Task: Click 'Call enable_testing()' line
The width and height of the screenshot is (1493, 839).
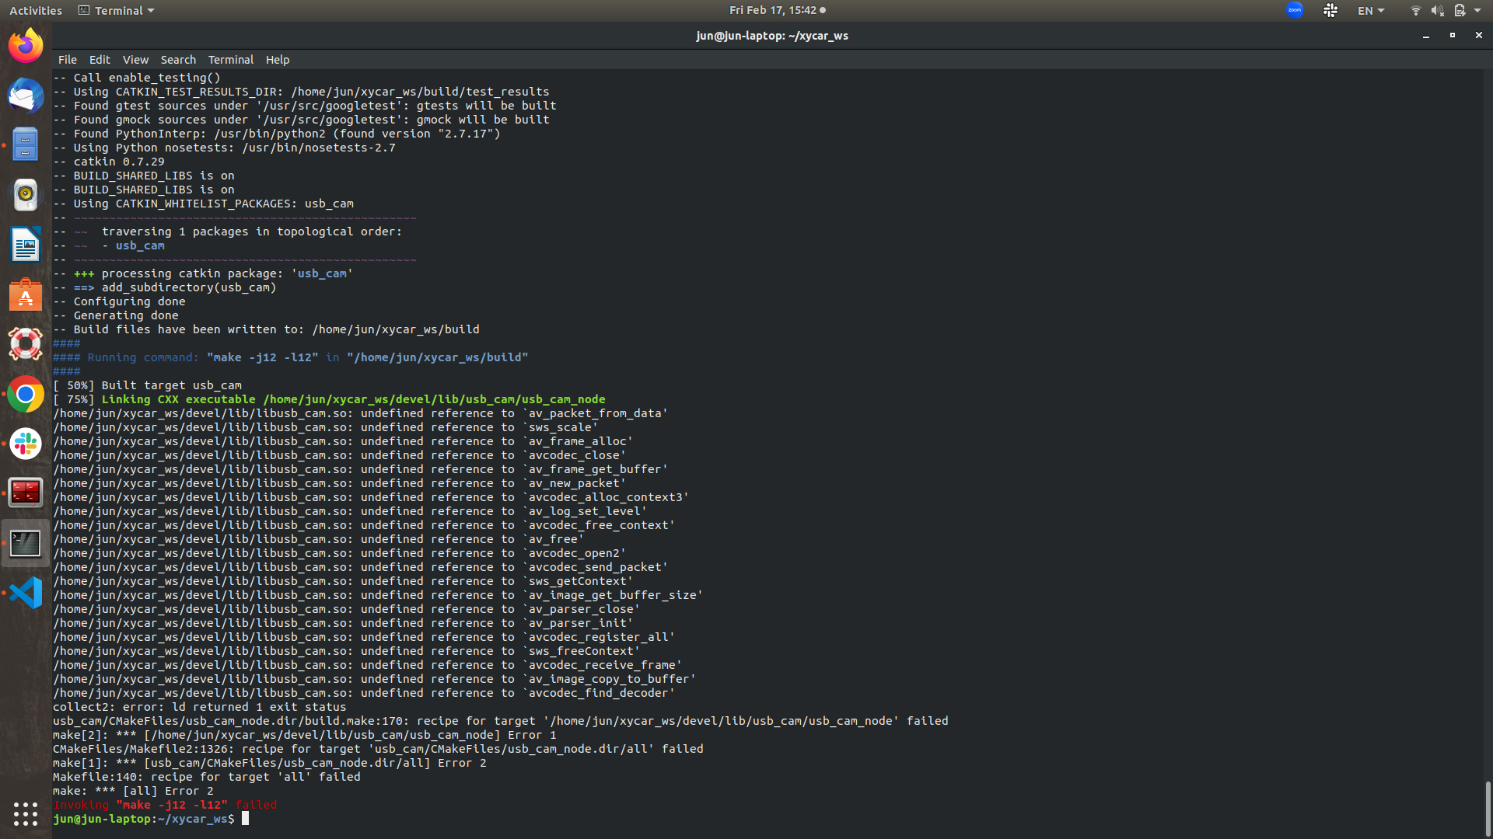Action: pos(137,78)
